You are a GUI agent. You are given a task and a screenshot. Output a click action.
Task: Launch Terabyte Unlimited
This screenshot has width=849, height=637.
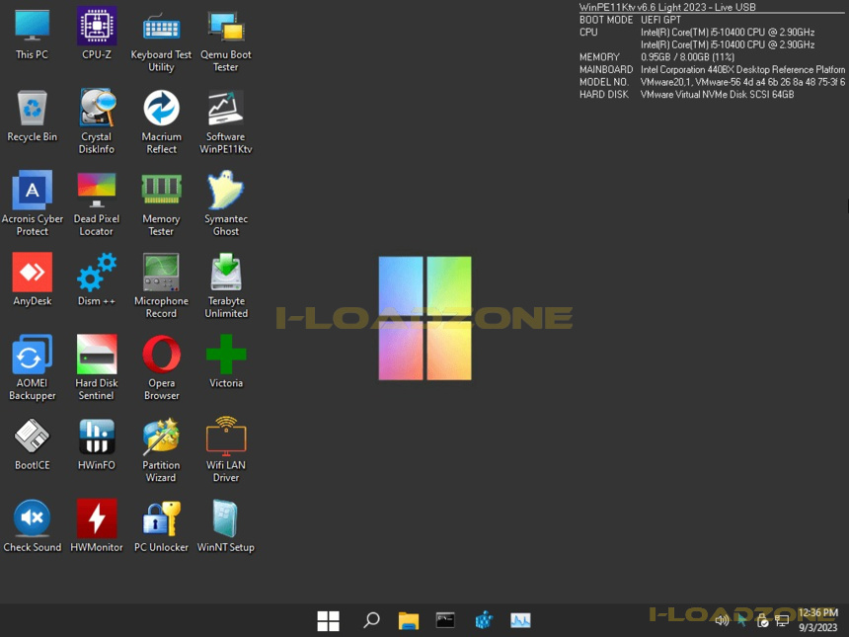226,286
